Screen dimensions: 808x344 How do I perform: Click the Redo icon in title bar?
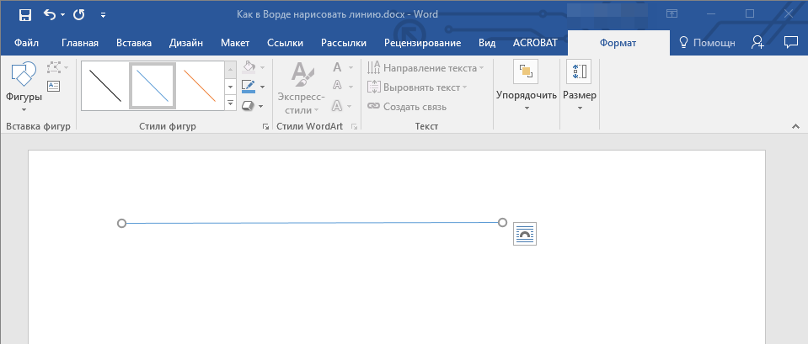point(78,14)
